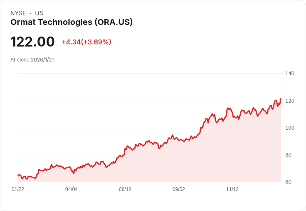The height and width of the screenshot is (211, 306).
Task: Select the 01/22 date on the x-axis
Action: 18,189
